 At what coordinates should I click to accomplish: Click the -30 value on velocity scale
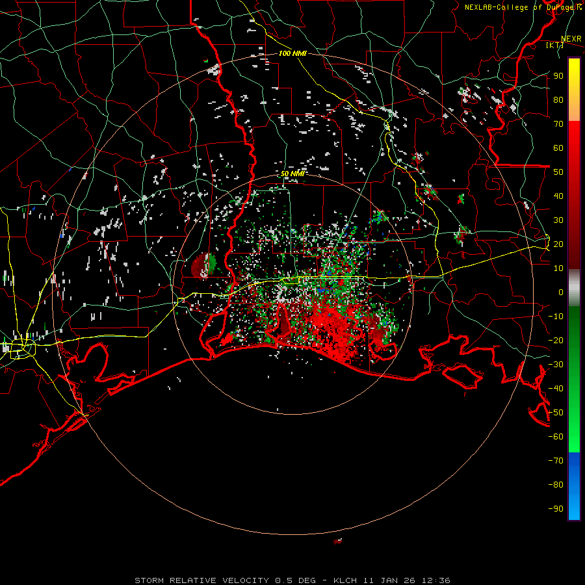[556, 365]
